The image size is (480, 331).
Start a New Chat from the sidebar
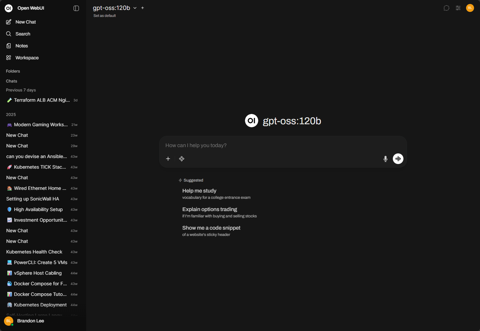click(26, 22)
